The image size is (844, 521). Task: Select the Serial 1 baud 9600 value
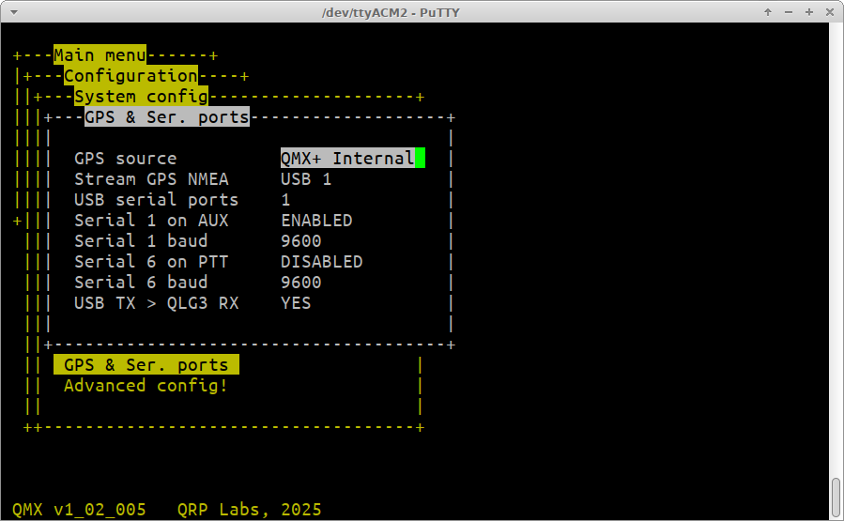click(x=300, y=241)
